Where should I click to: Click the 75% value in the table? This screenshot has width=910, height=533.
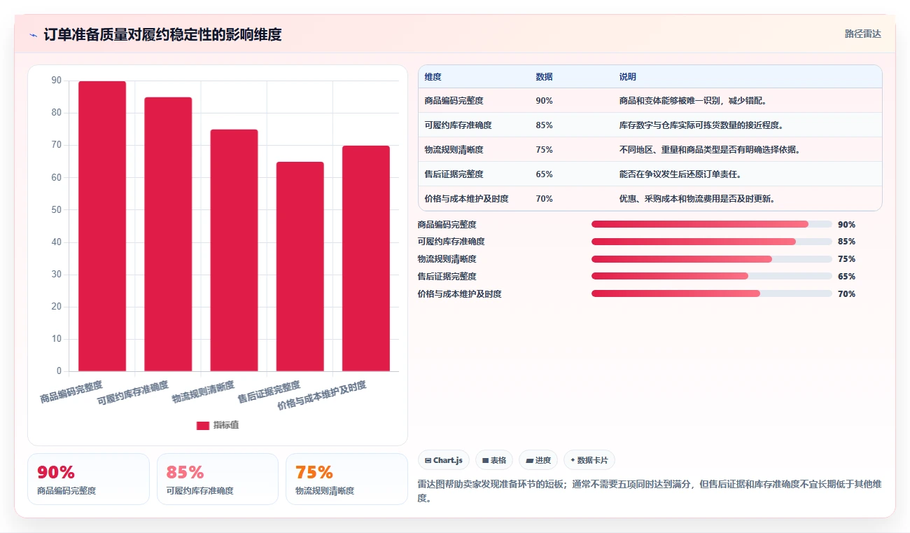(x=544, y=149)
